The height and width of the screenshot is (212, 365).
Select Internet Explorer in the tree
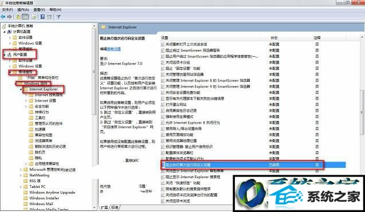tap(44, 89)
